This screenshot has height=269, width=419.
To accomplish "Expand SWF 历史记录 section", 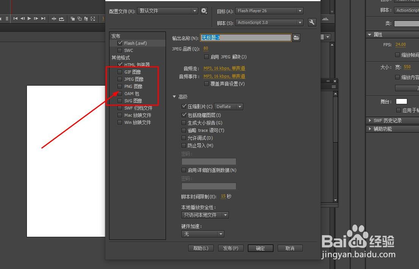I will (370, 120).
